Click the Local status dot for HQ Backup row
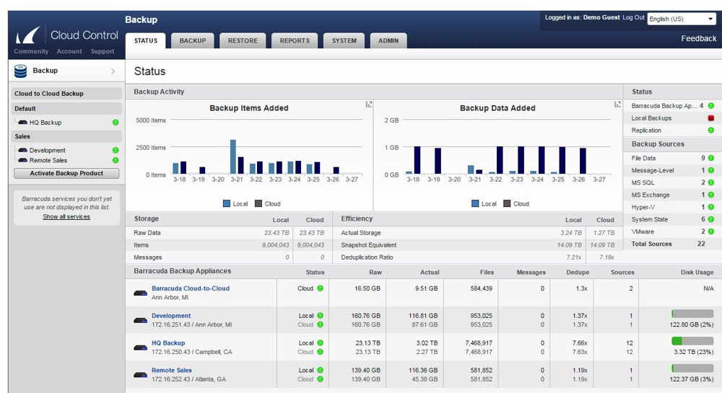 [x=320, y=343]
